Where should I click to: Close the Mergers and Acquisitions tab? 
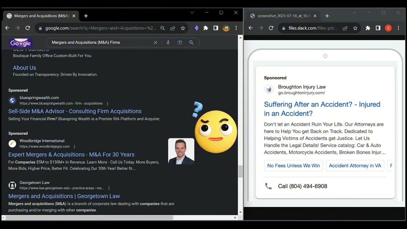(x=74, y=16)
